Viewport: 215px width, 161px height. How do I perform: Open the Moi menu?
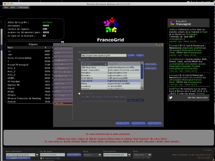[x=6, y=7]
